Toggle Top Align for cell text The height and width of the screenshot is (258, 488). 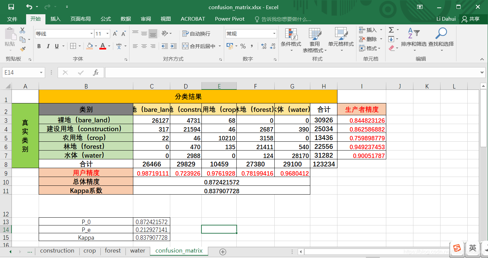coord(135,33)
